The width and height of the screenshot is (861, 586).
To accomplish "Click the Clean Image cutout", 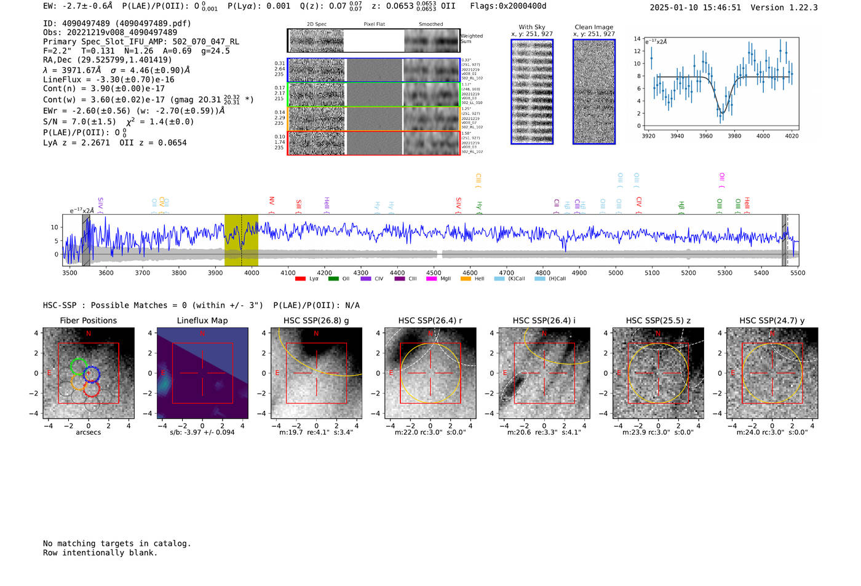I will coord(594,92).
